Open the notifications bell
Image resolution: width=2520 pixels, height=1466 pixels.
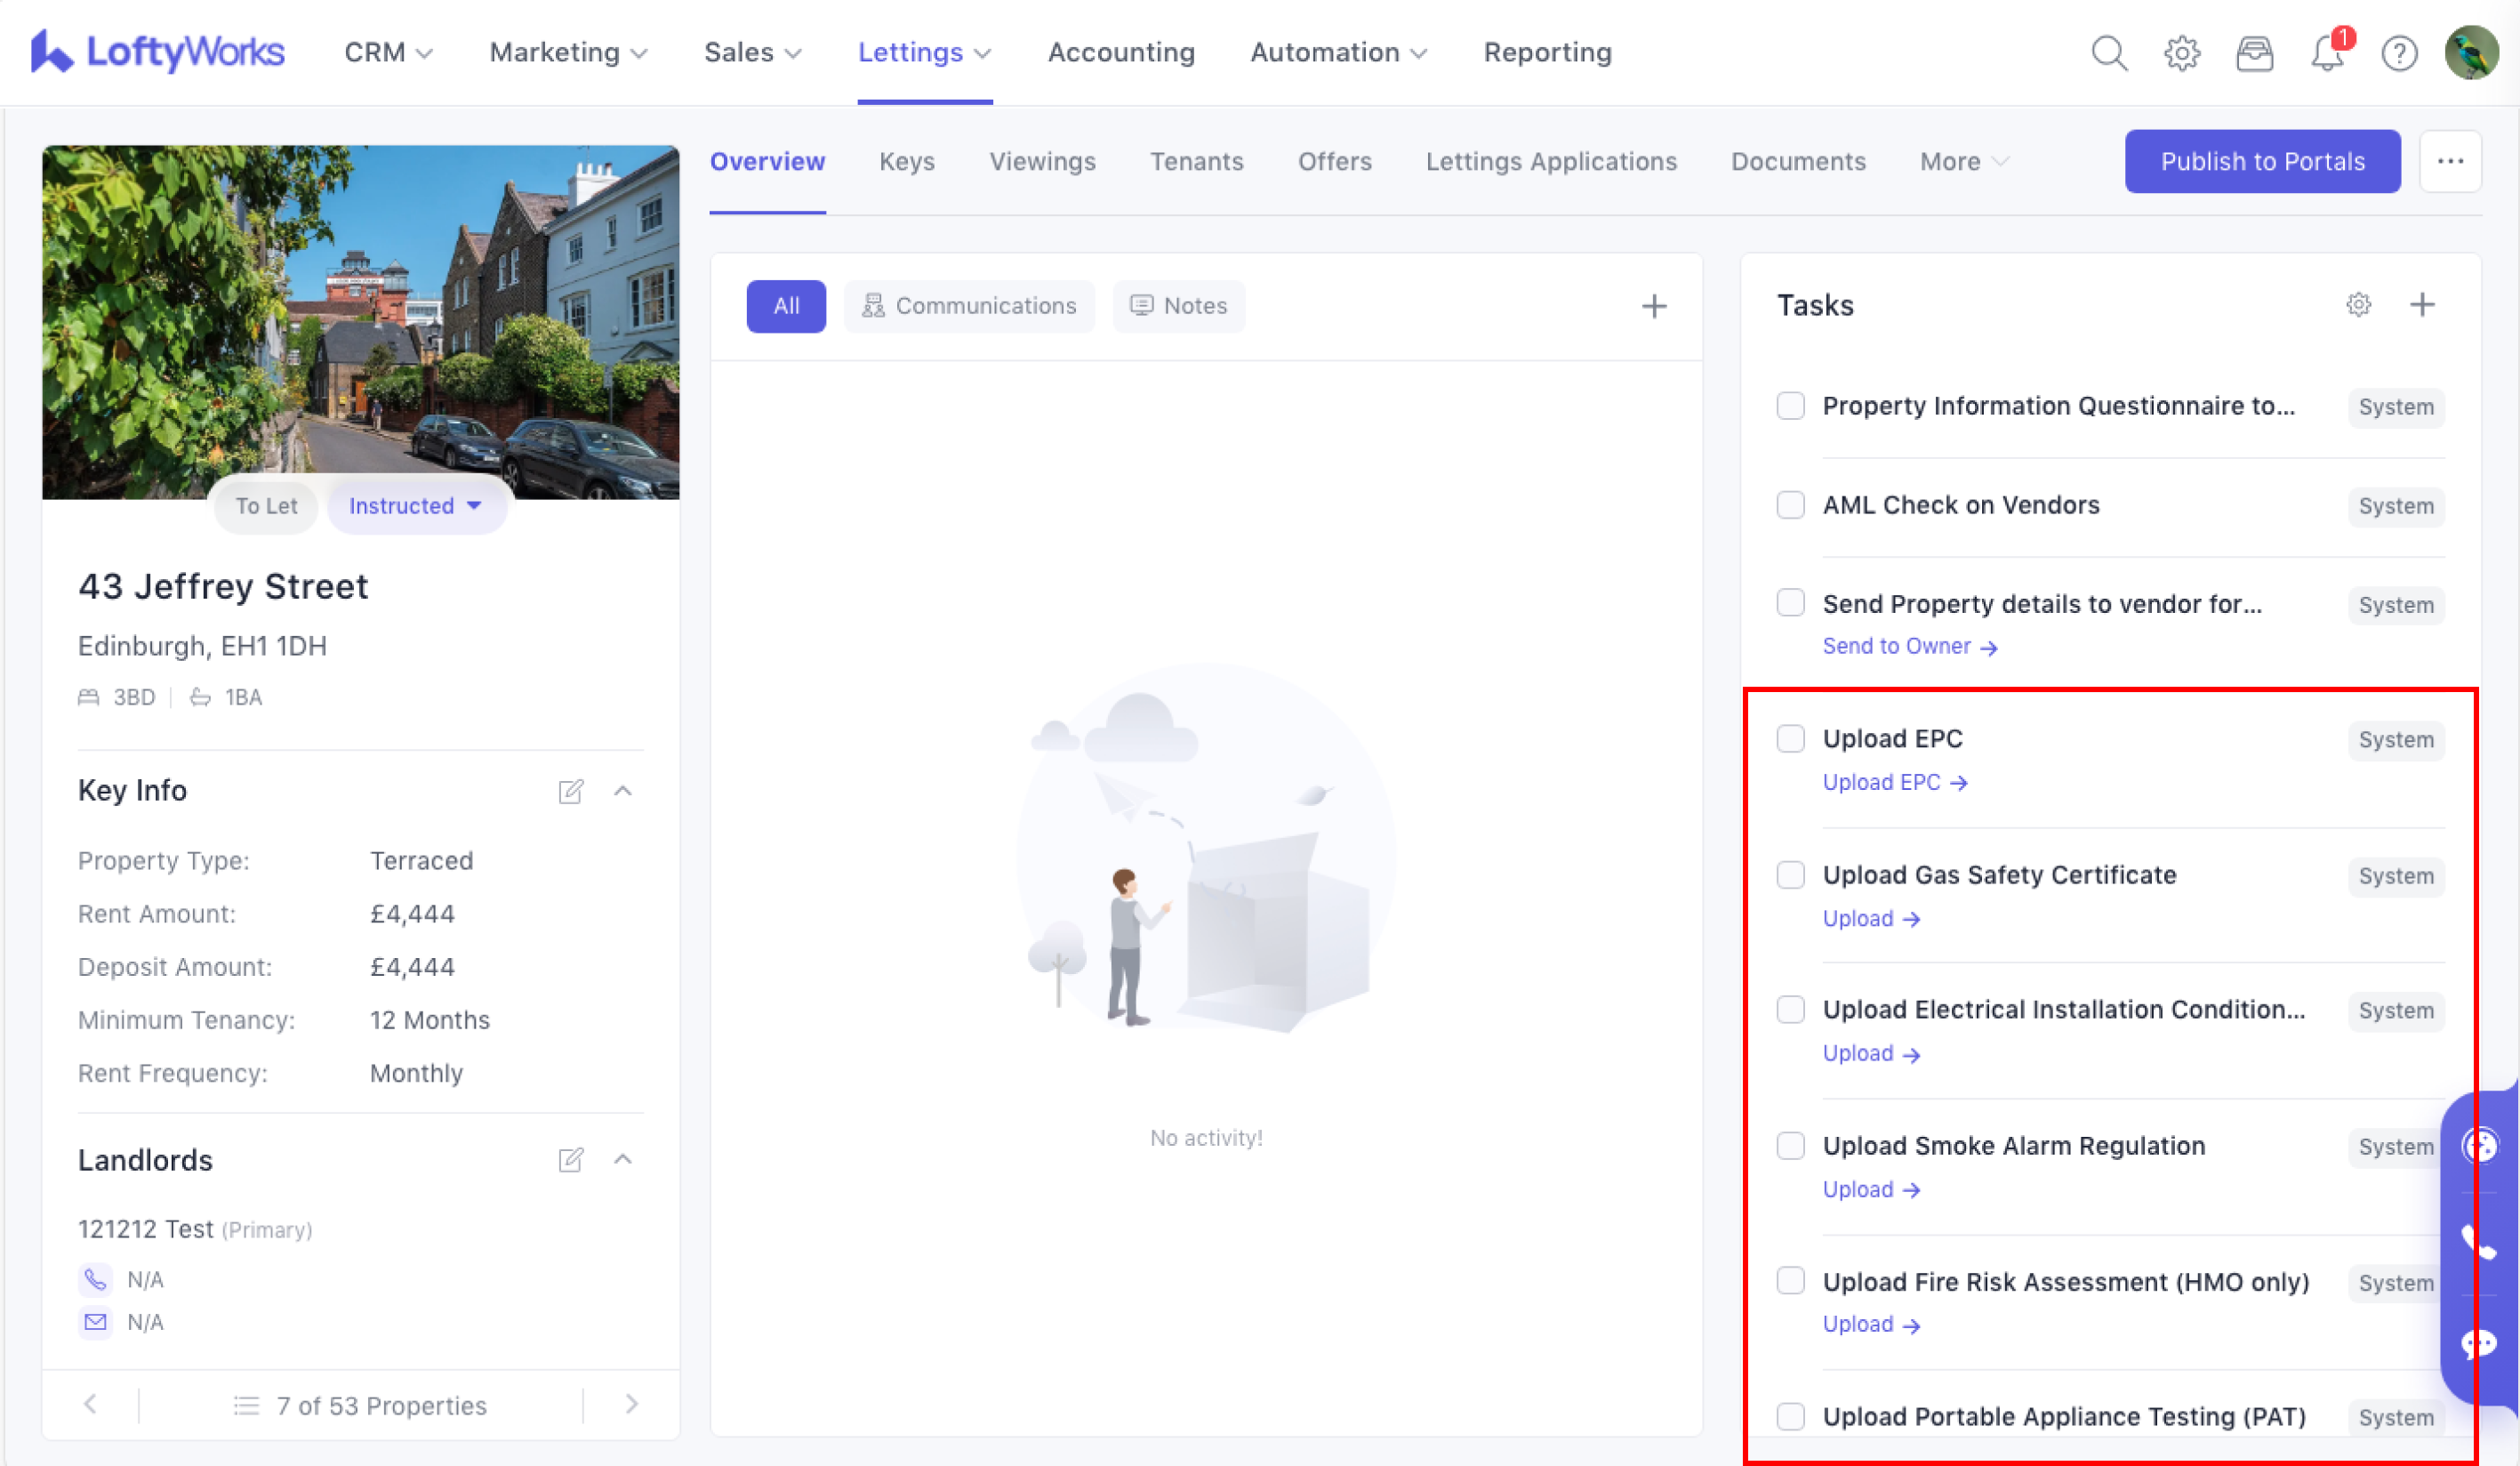coord(2327,53)
